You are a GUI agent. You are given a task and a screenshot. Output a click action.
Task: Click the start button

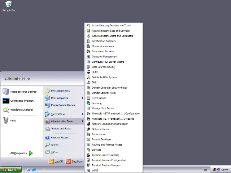(x=11, y=170)
